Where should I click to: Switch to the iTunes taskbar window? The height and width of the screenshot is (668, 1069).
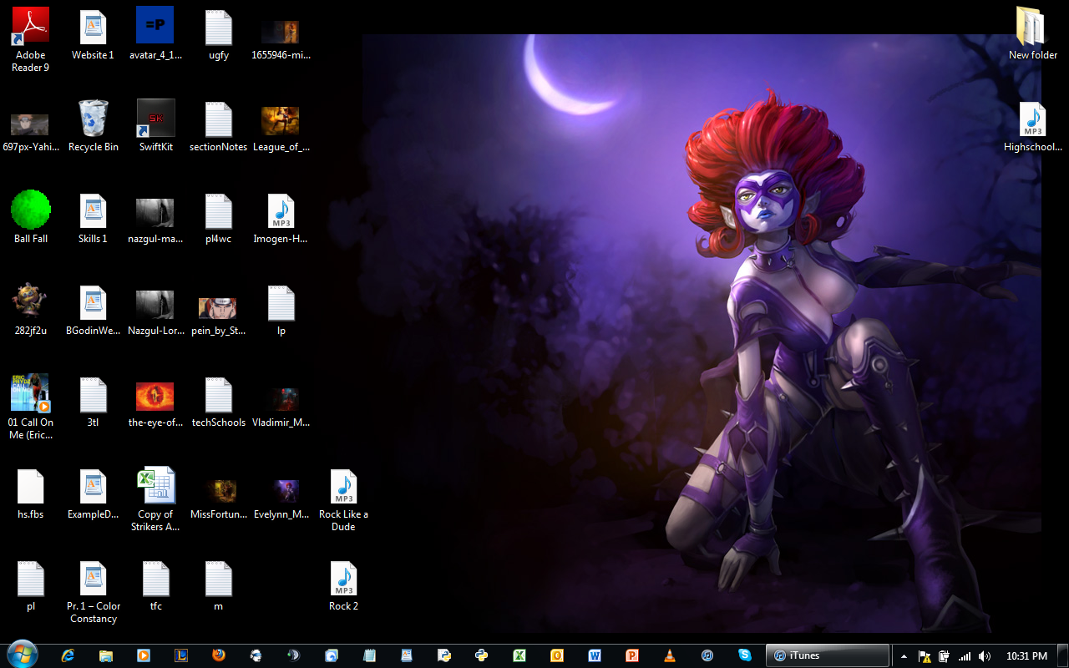[827, 655]
